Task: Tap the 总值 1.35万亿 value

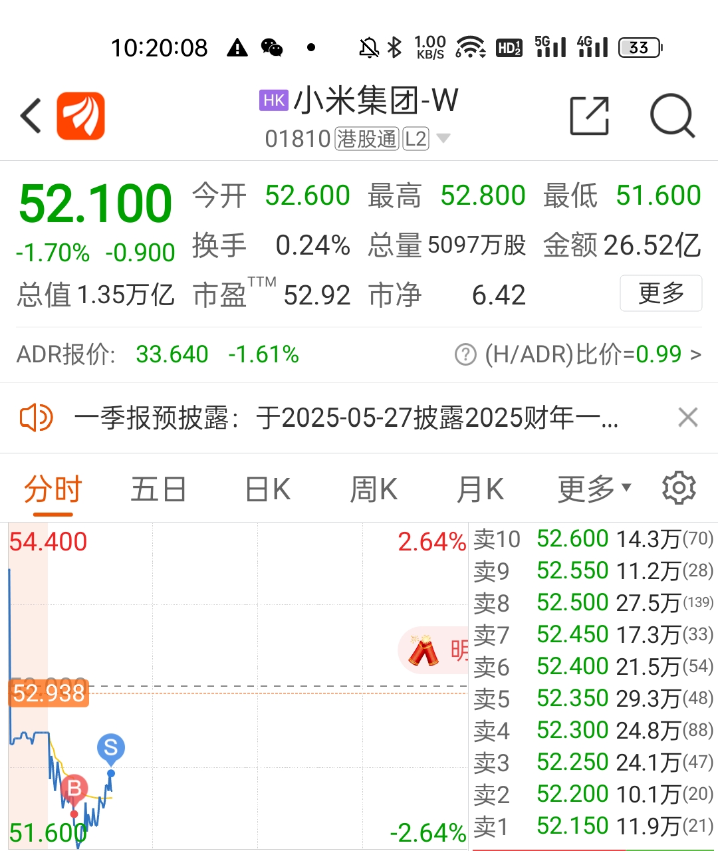Action: click(126, 295)
